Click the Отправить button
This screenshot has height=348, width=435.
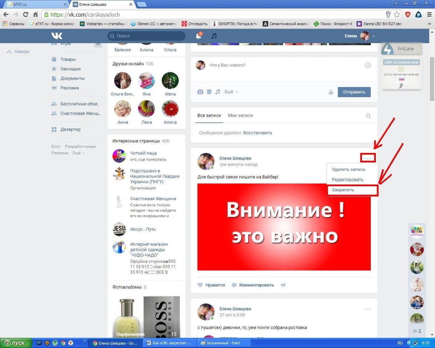354,92
